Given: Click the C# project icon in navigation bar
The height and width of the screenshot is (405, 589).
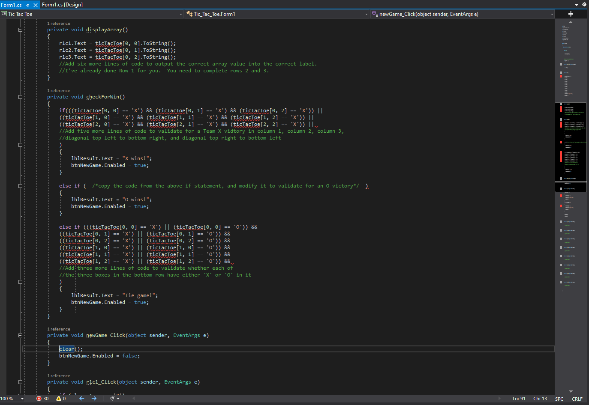Looking at the screenshot, I should [x=4, y=14].
